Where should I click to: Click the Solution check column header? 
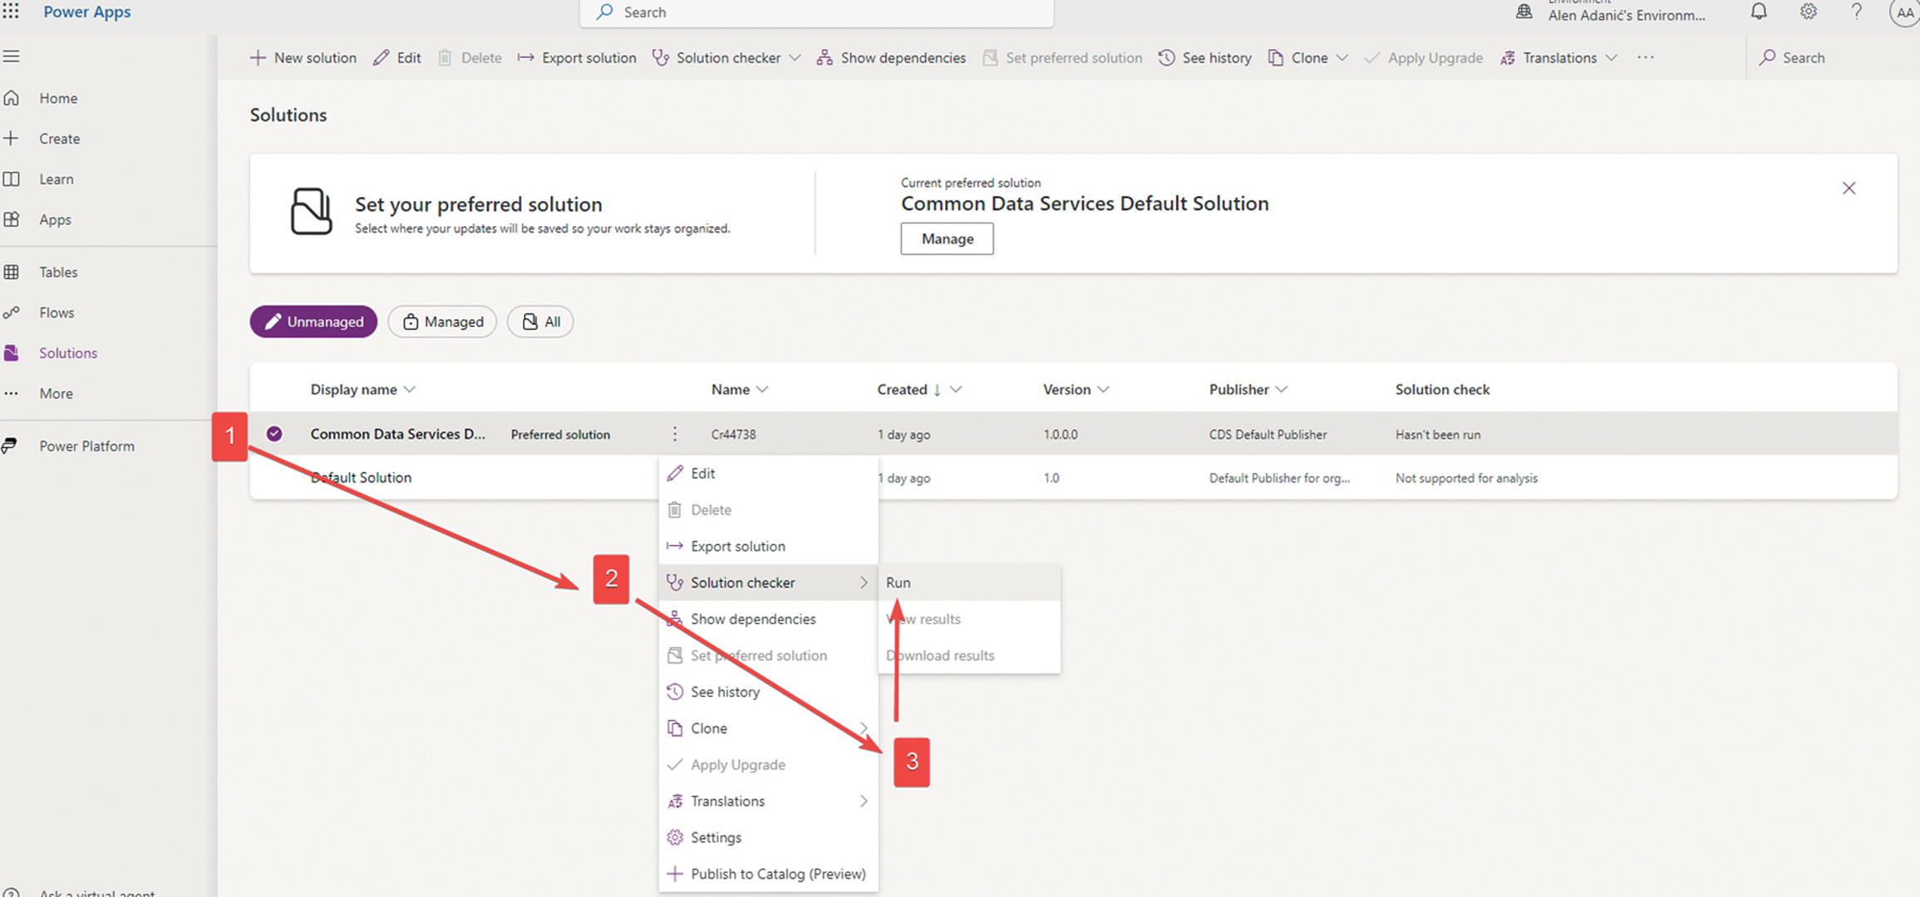1442,390
